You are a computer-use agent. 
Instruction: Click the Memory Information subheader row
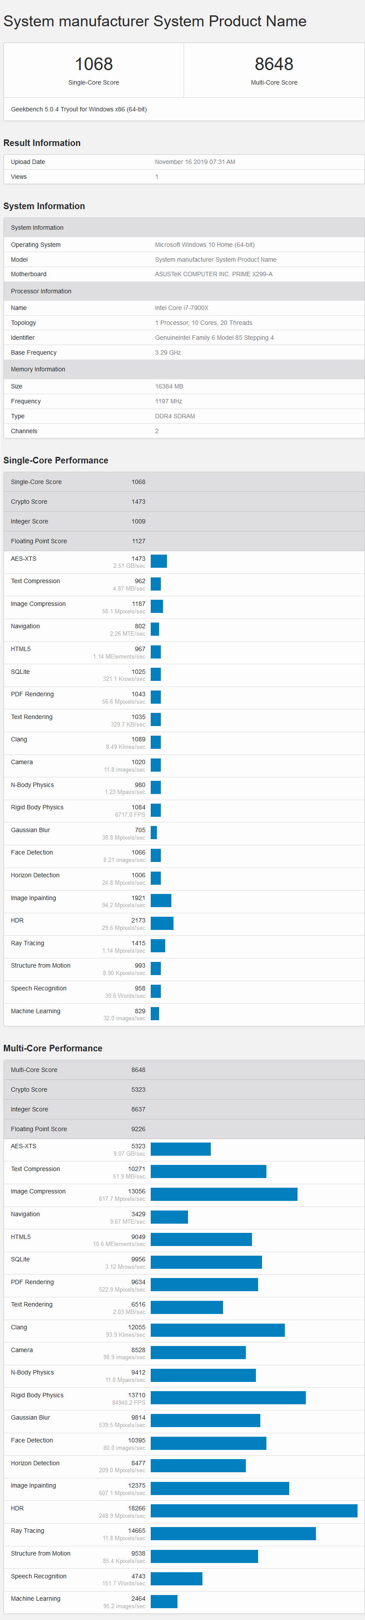click(184, 369)
